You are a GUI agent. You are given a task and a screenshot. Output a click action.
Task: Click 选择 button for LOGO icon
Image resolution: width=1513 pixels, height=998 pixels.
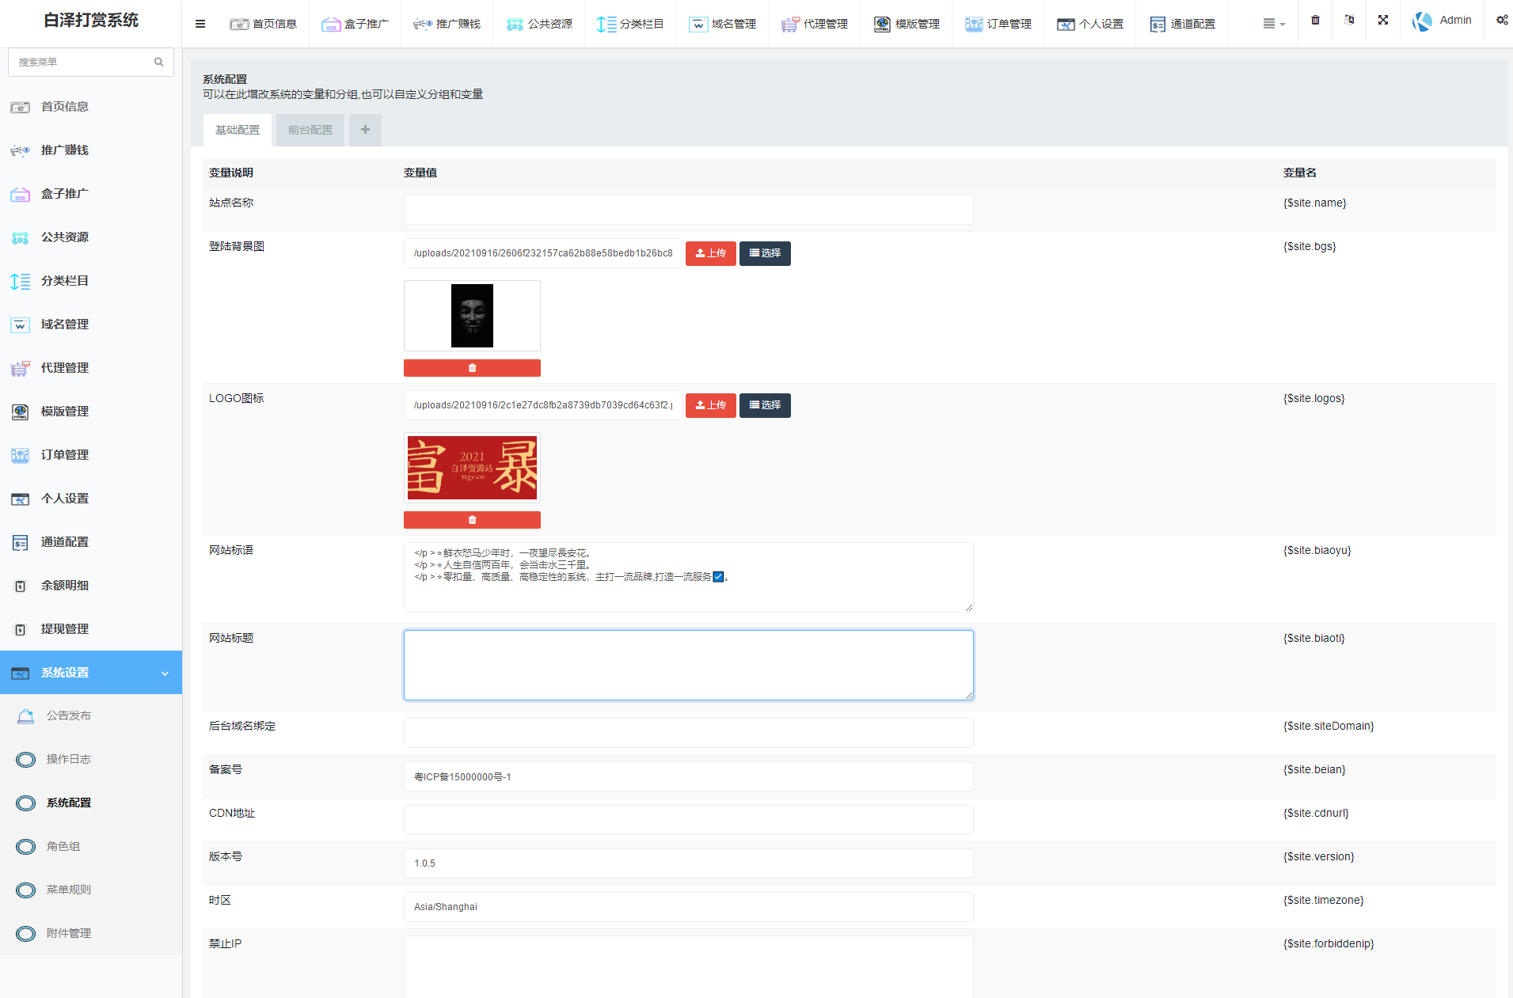(x=765, y=405)
